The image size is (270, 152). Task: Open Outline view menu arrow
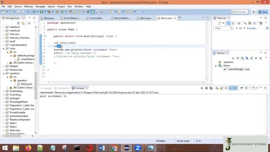coord(266,58)
